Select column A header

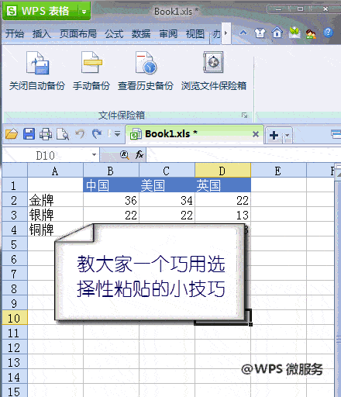point(55,171)
